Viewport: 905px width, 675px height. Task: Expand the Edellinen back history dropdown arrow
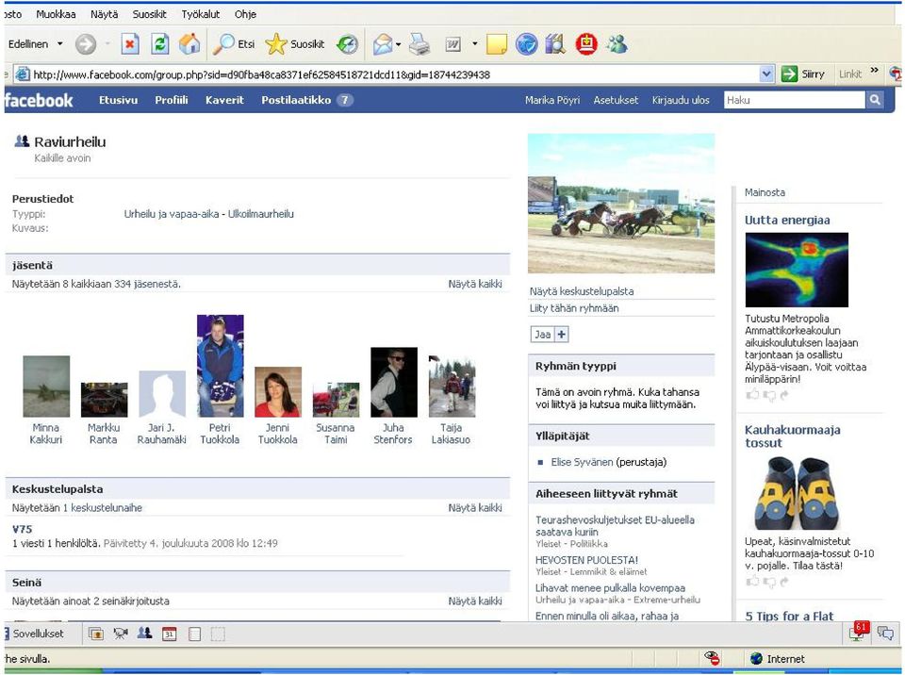(x=59, y=44)
